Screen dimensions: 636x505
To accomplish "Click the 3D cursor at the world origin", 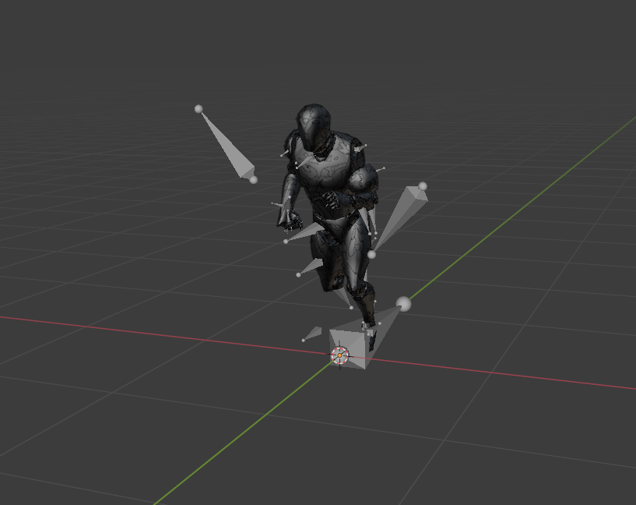I will tap(340, 355).
